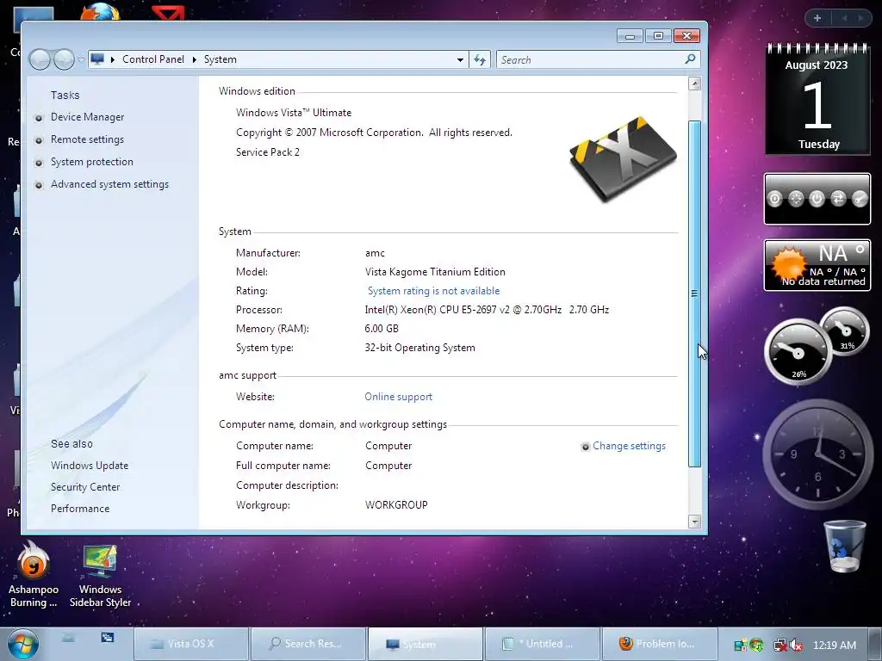Open Performance under See also
Image resolution: width=882 pixels, height=661 pixels.
point(80,509)
